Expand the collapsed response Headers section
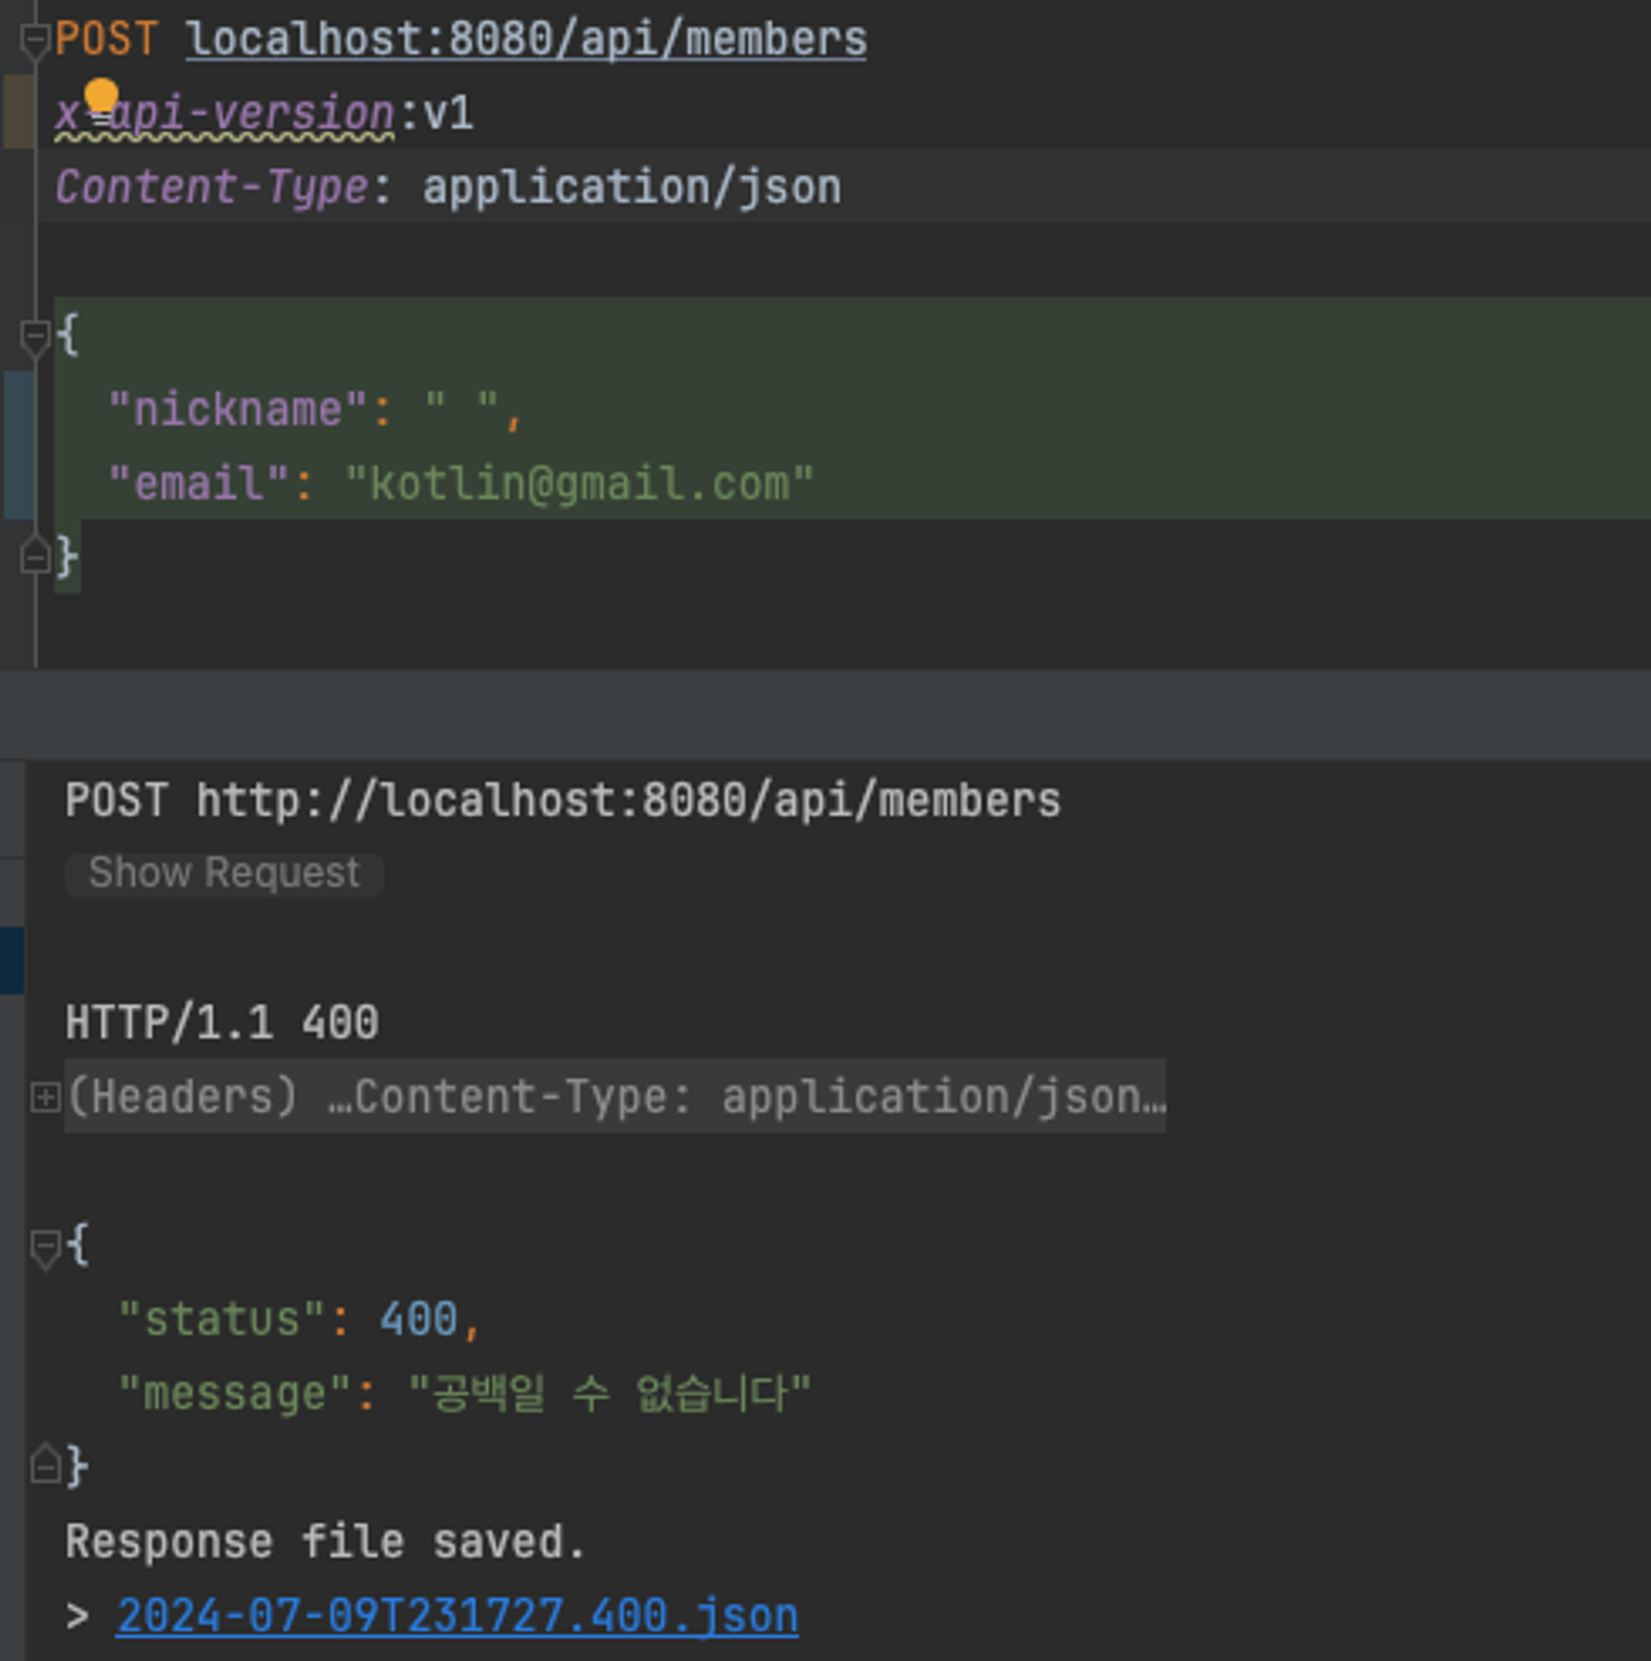 (x=45, y=1097)
